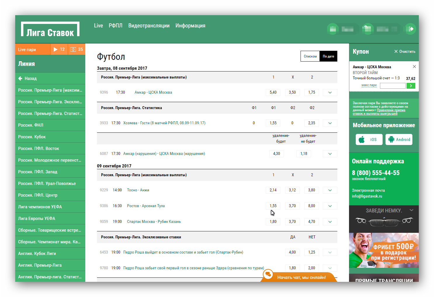Click info@ligastavok.ru email link

(367, 196)
